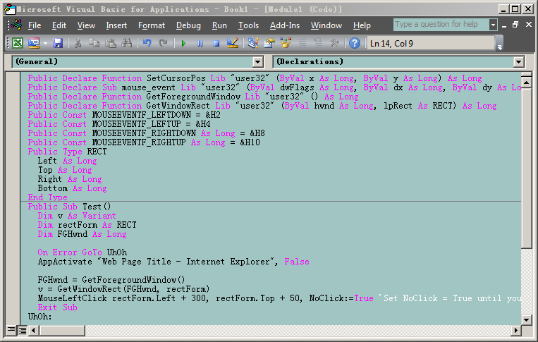
Task: Open the Object Browser icon
Action: pyautogui.click(x=286, y=43)
